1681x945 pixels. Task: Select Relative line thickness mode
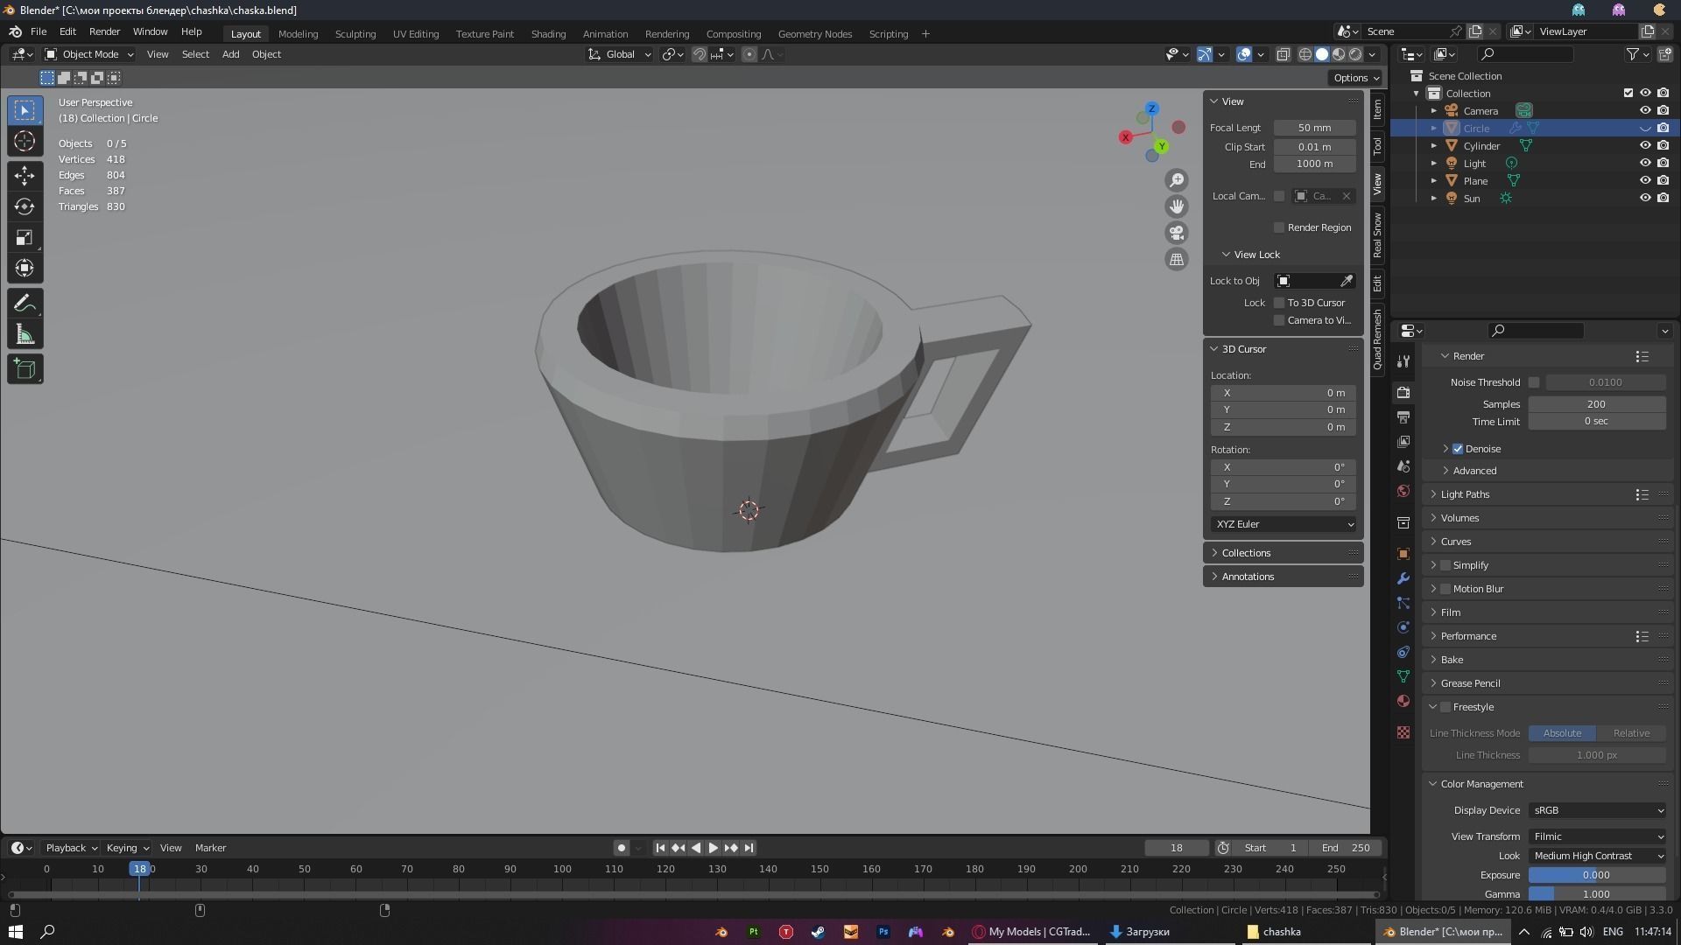point(1631,733)
